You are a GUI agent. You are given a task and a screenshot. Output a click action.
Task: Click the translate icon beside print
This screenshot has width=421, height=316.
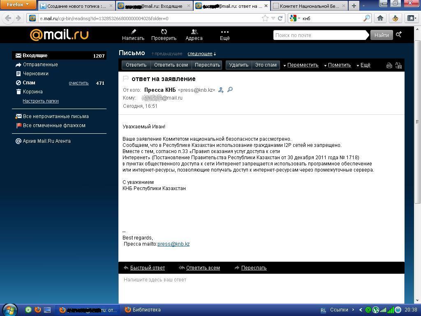point(398,65)
